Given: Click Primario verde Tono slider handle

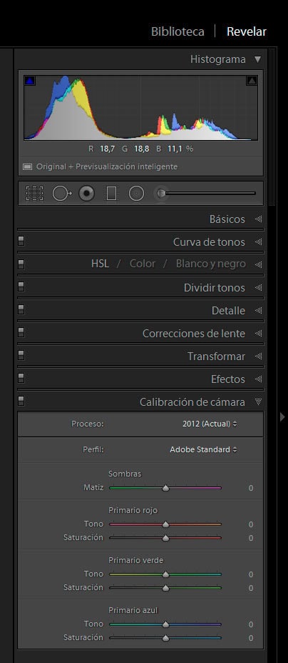Looking at the screenshot, I should pyautogui.click(x=165, y=574).
